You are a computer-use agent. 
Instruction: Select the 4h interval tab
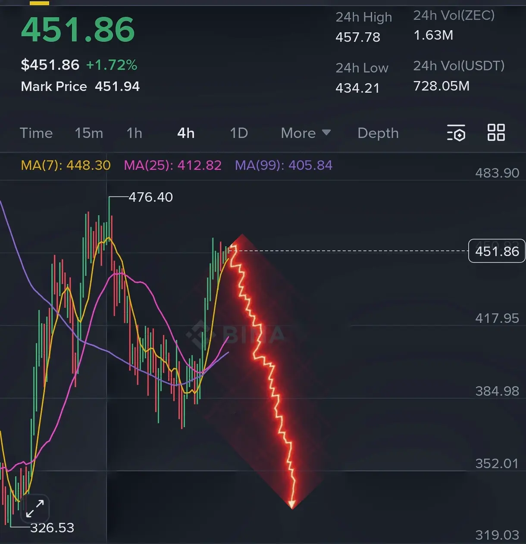click(x=186, y=133)
